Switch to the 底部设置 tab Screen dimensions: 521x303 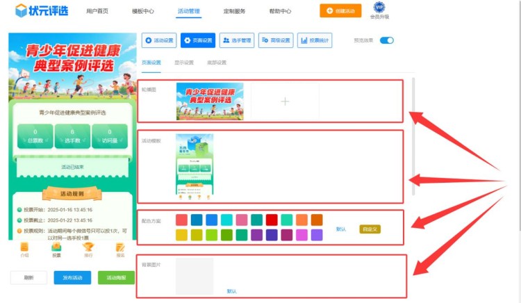pos(217,63)
